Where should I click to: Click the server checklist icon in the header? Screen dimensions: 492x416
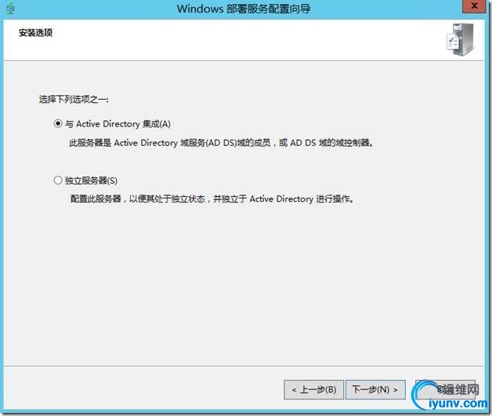[x=461, y=40]
